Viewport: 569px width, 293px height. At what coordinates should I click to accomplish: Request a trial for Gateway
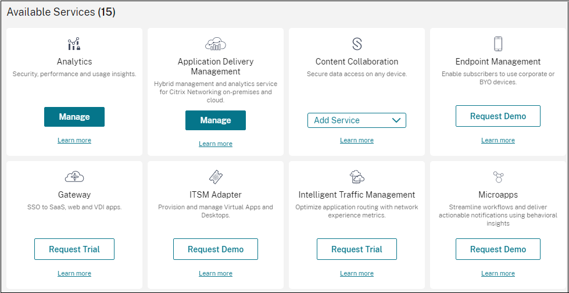pos(74,249)
